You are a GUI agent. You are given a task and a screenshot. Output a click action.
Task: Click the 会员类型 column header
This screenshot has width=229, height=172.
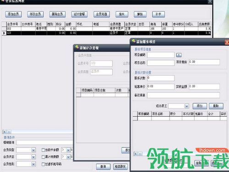[x=117, y=24]
